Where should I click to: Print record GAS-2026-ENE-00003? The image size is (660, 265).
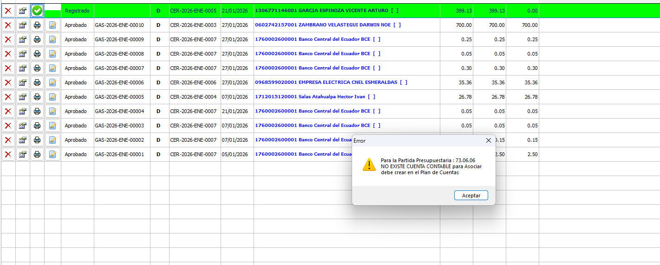pyautogui.click(x=37, y=126)
